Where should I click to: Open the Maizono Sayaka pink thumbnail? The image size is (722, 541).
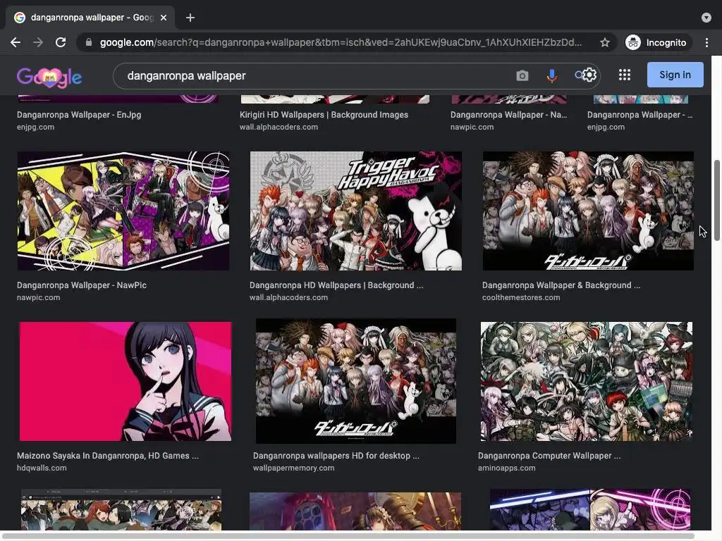(x=126, y=381)
